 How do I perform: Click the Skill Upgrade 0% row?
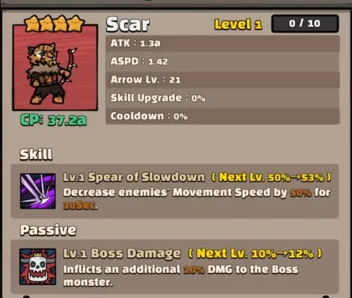pyautogui.click(x=223, y=98)
